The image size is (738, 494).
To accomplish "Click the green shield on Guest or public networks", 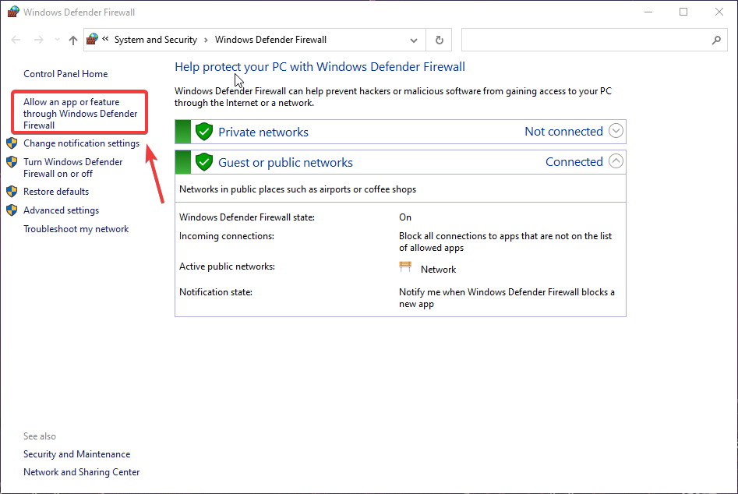I will pyautogui.click(x=203, y=161).
